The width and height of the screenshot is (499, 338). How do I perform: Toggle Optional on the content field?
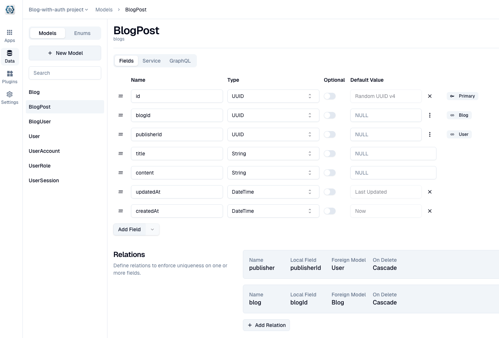click(330, 173)
